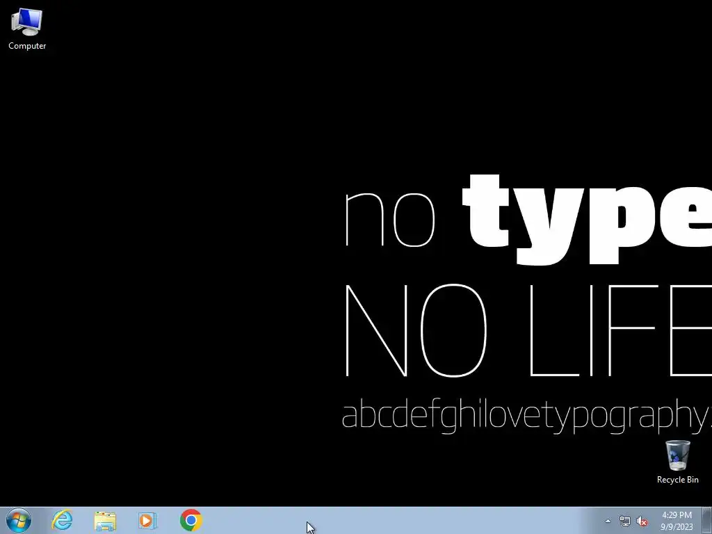Launch Internet Explorer from the taskbar

pyautogui.click(x=62, y=520)
